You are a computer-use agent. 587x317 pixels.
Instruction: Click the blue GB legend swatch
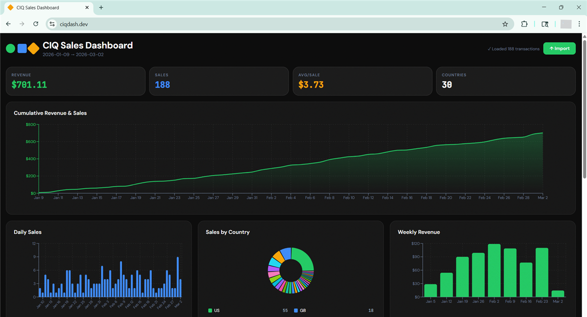[x=296, y=311]
